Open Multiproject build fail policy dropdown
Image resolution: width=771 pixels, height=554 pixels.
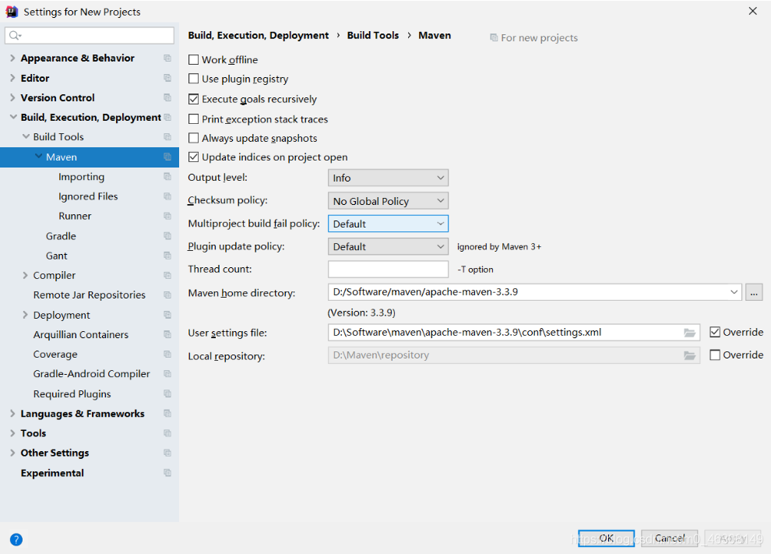point(388,224)
